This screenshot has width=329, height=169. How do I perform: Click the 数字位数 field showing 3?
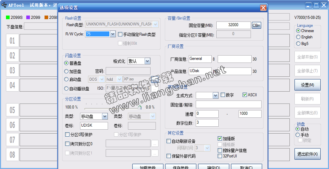click(207, 123)
